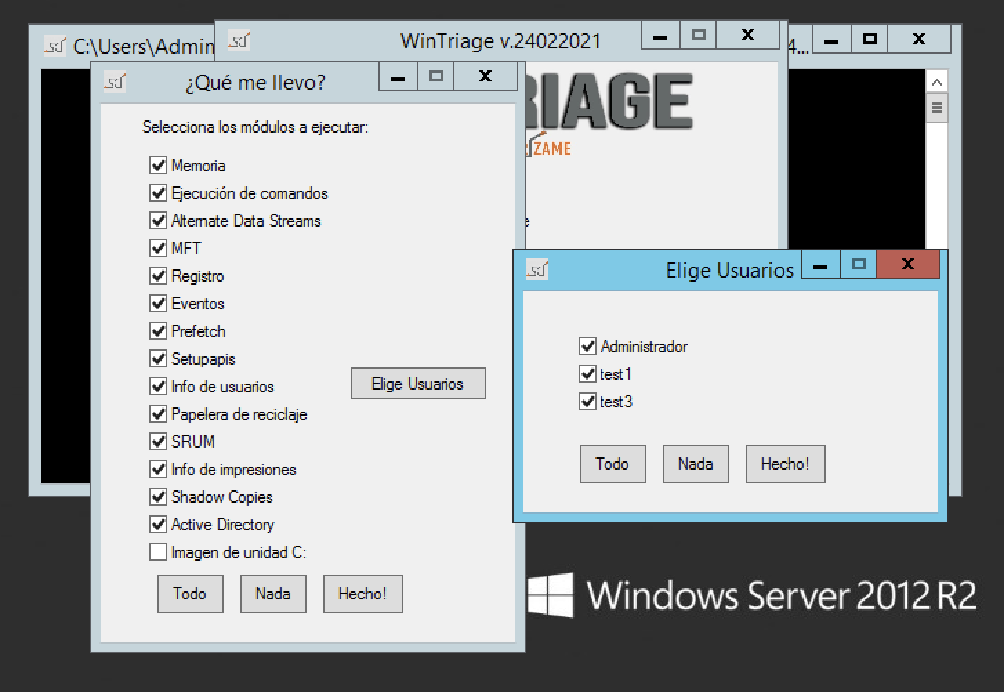This screenshot has height=692, width=1004.
Task: Minimize the WinTriage v.24022021 window
Action: click(661, 35)
